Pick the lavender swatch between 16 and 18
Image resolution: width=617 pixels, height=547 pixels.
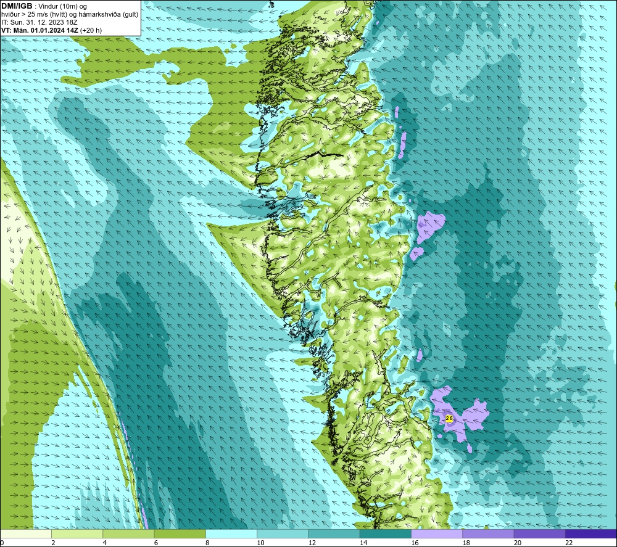click(x=437, y=534)
